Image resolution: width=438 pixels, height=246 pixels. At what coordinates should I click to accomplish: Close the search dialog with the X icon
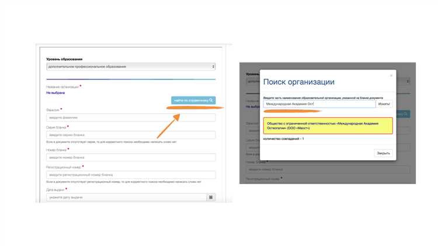[x=391, y=75]
